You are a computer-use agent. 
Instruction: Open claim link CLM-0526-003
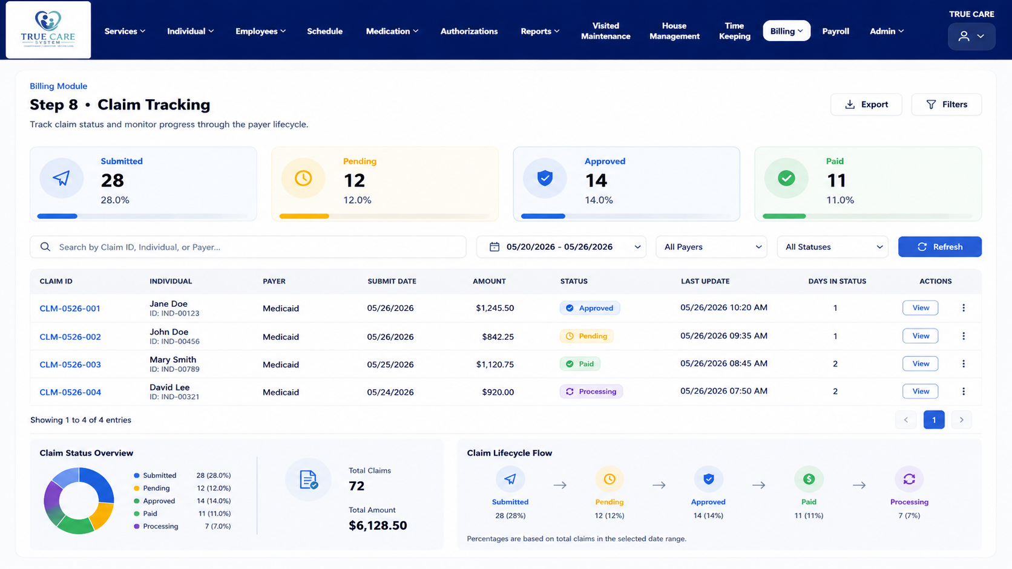click(70, 365)
